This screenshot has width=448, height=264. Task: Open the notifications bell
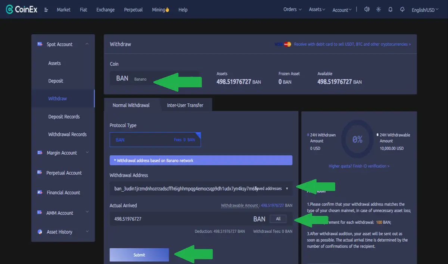pos(391,9)
